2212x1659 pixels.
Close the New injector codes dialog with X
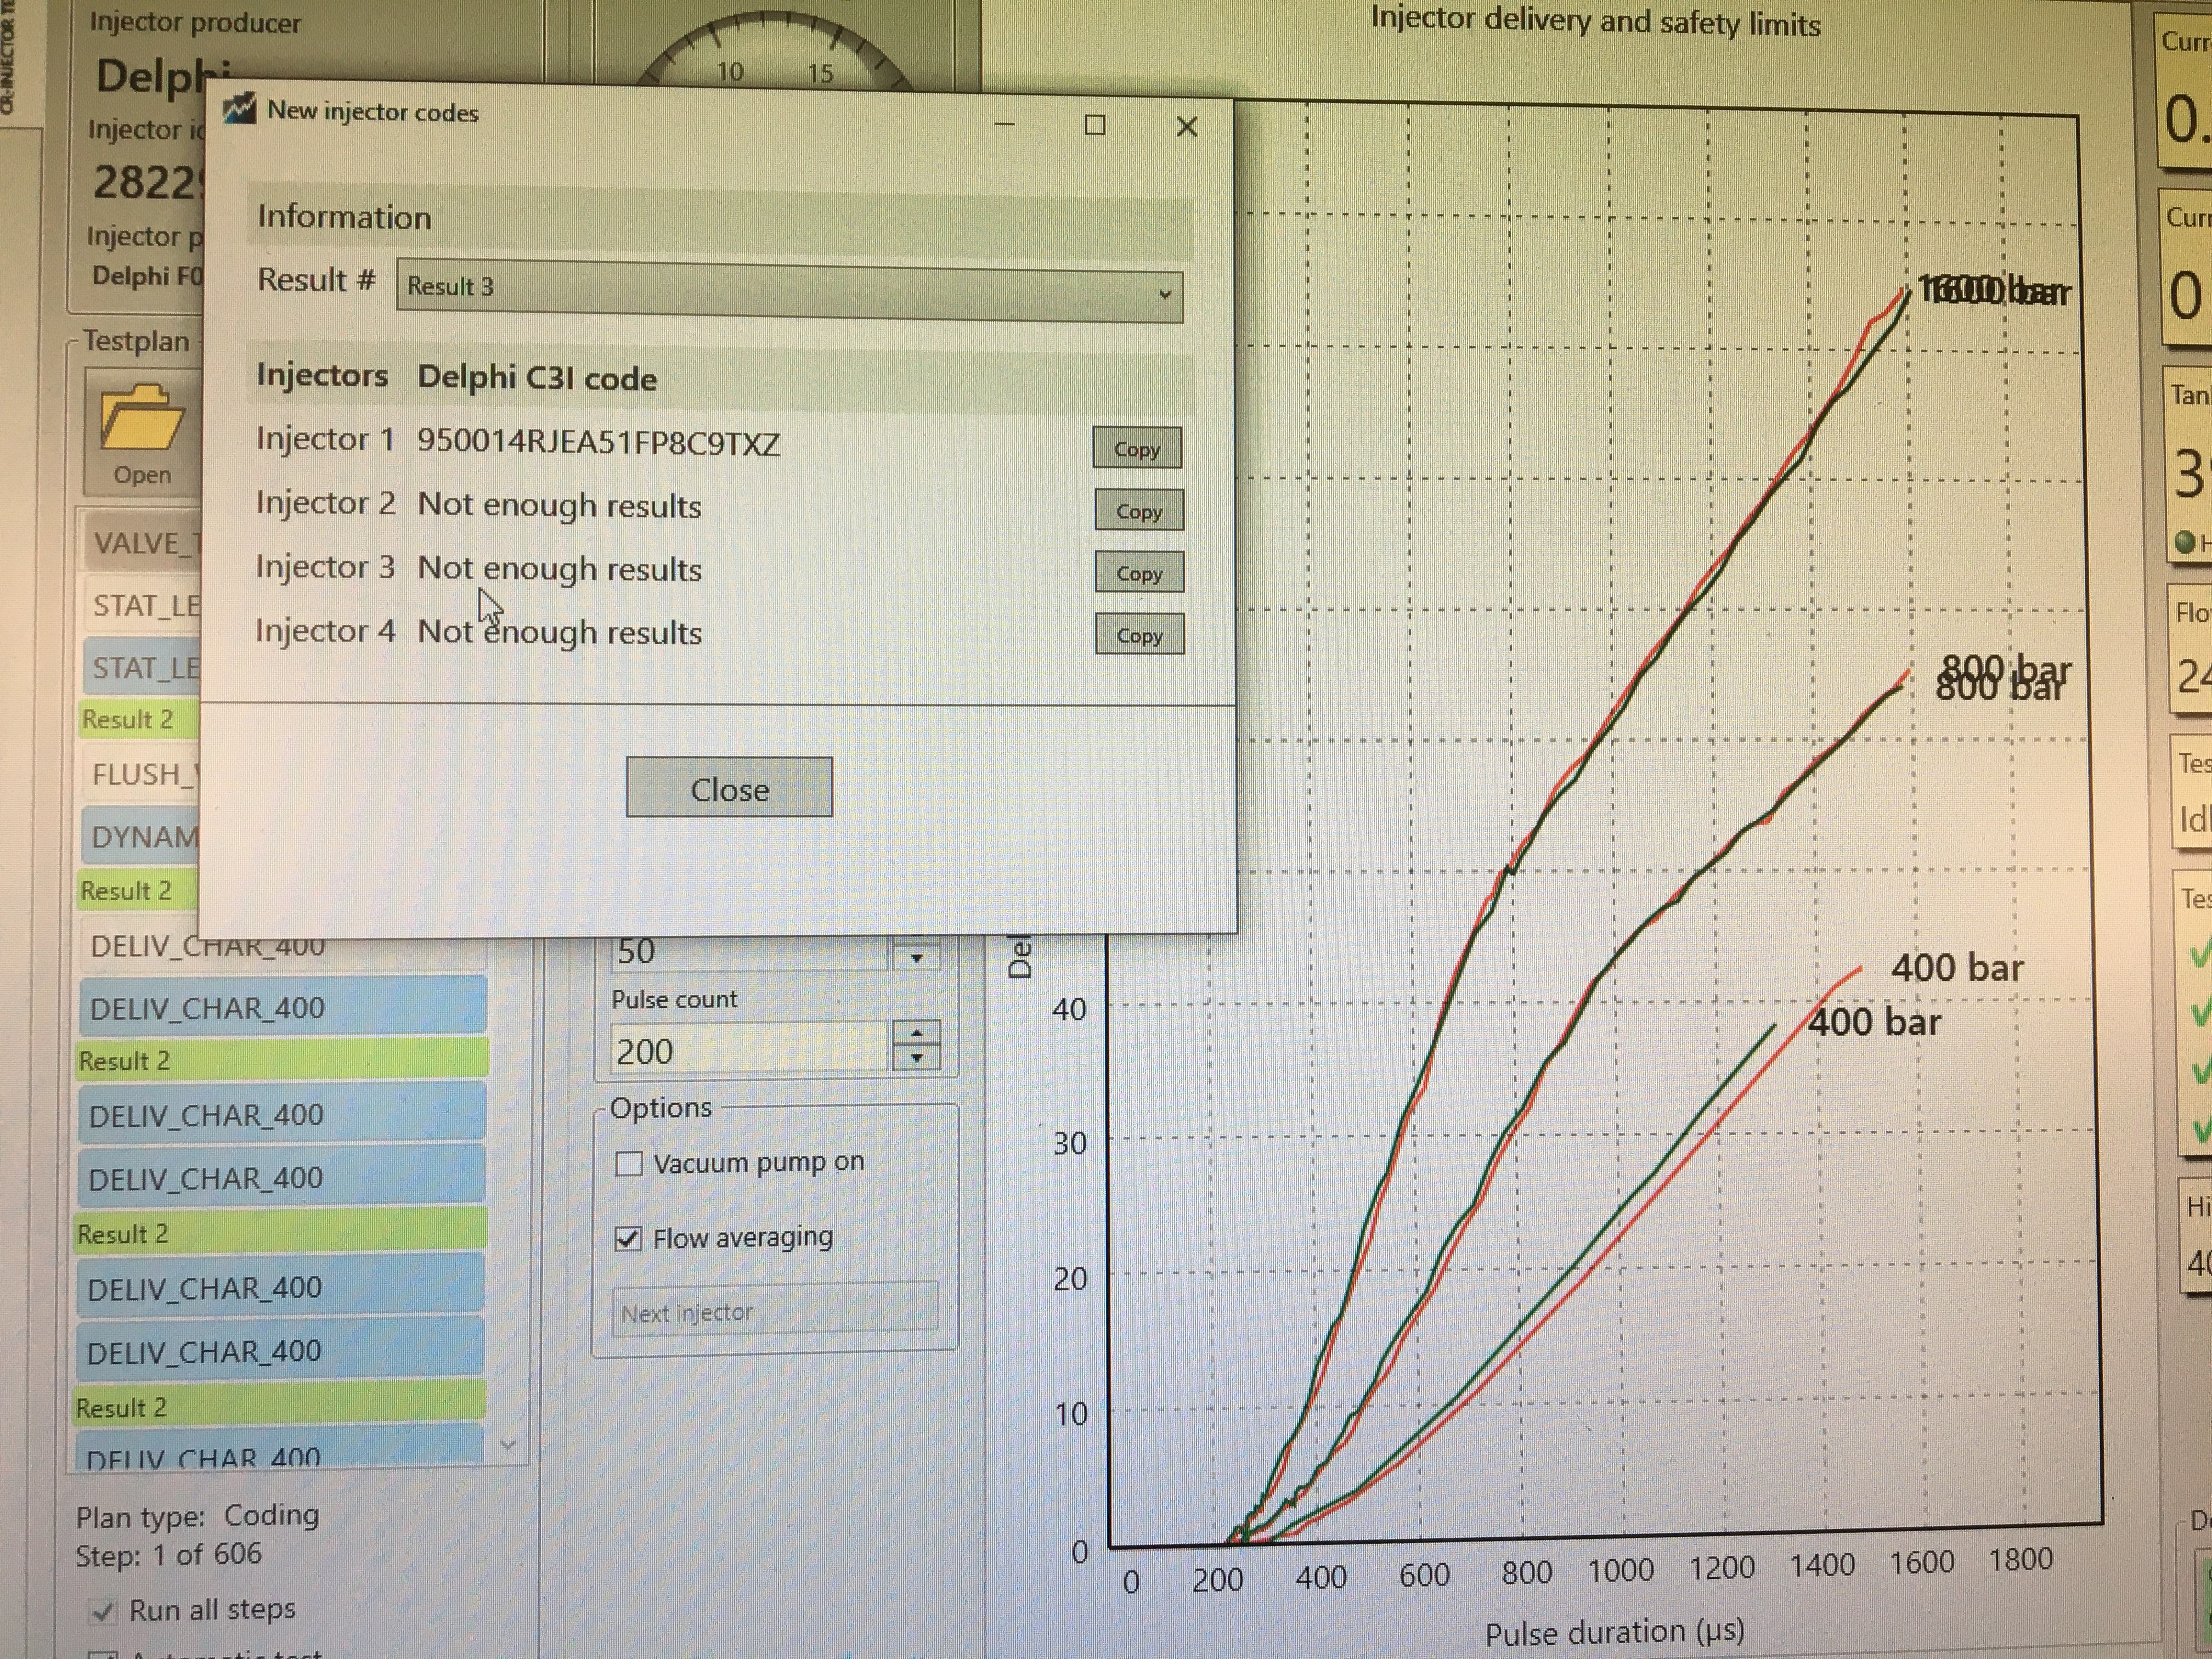tap(1187, 127)
